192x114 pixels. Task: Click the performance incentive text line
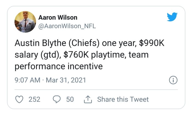tap(58, 66)
